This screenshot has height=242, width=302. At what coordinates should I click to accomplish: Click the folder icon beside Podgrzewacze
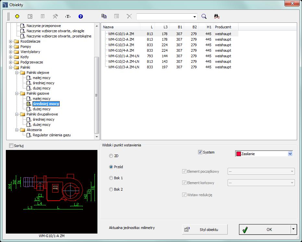(17, 62)
